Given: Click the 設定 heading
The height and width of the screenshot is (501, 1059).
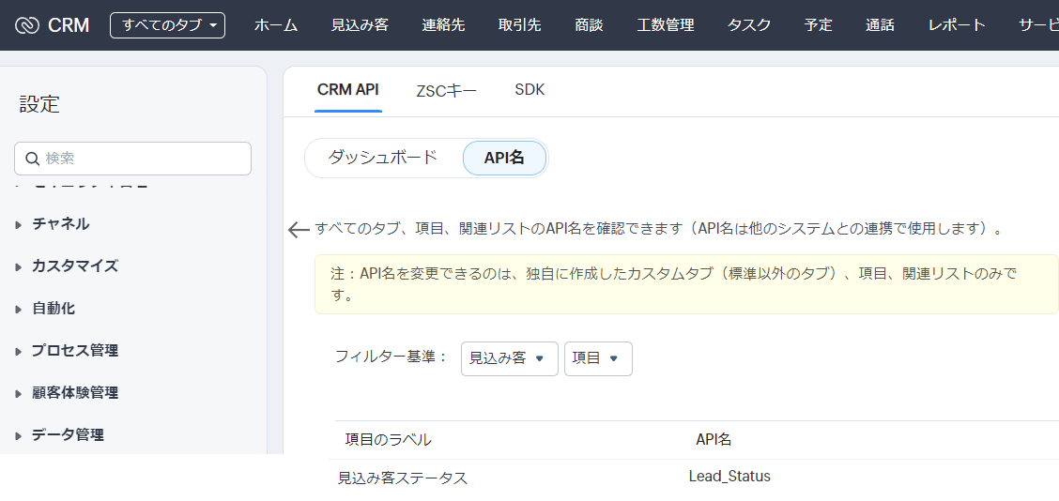Looking at the screenshot, I should [39, 104].
